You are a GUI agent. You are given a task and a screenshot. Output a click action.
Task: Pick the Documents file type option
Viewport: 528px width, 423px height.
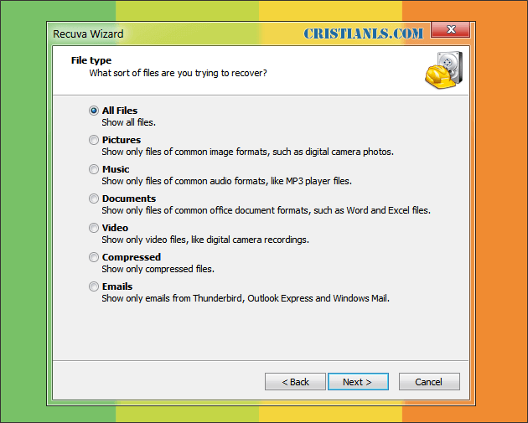pyautogui.click(x=94, y=199)
